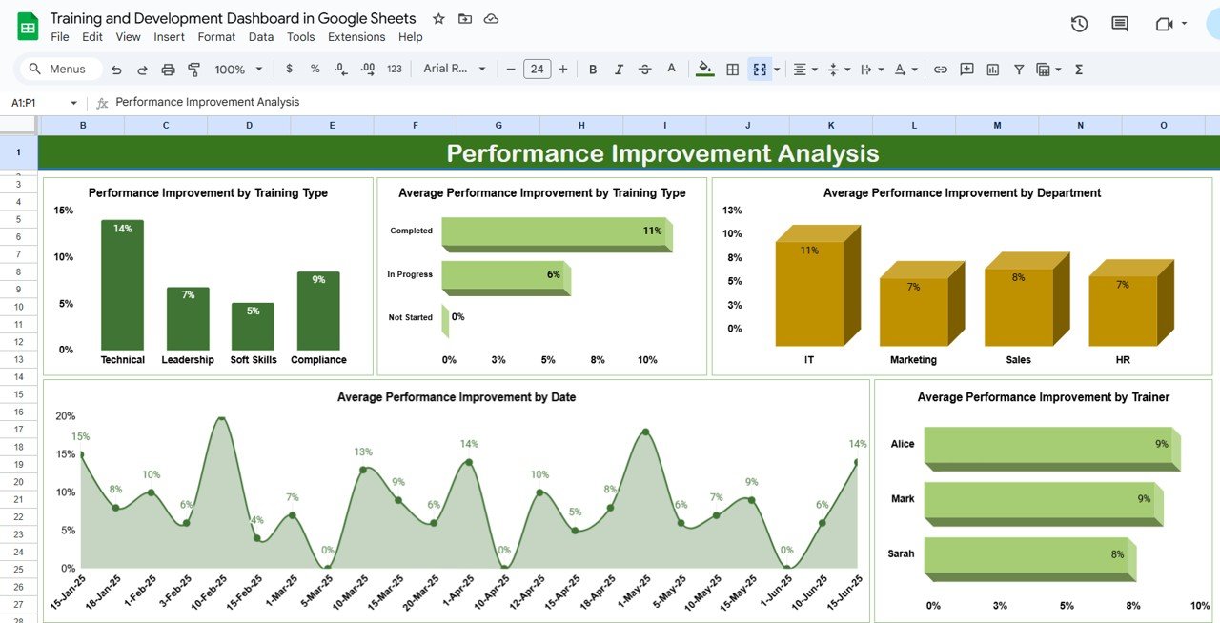This screenshot has width=1220, height=623.
Task: Open the borders menu
Action: pyautogui.click(x=732, y=70)
